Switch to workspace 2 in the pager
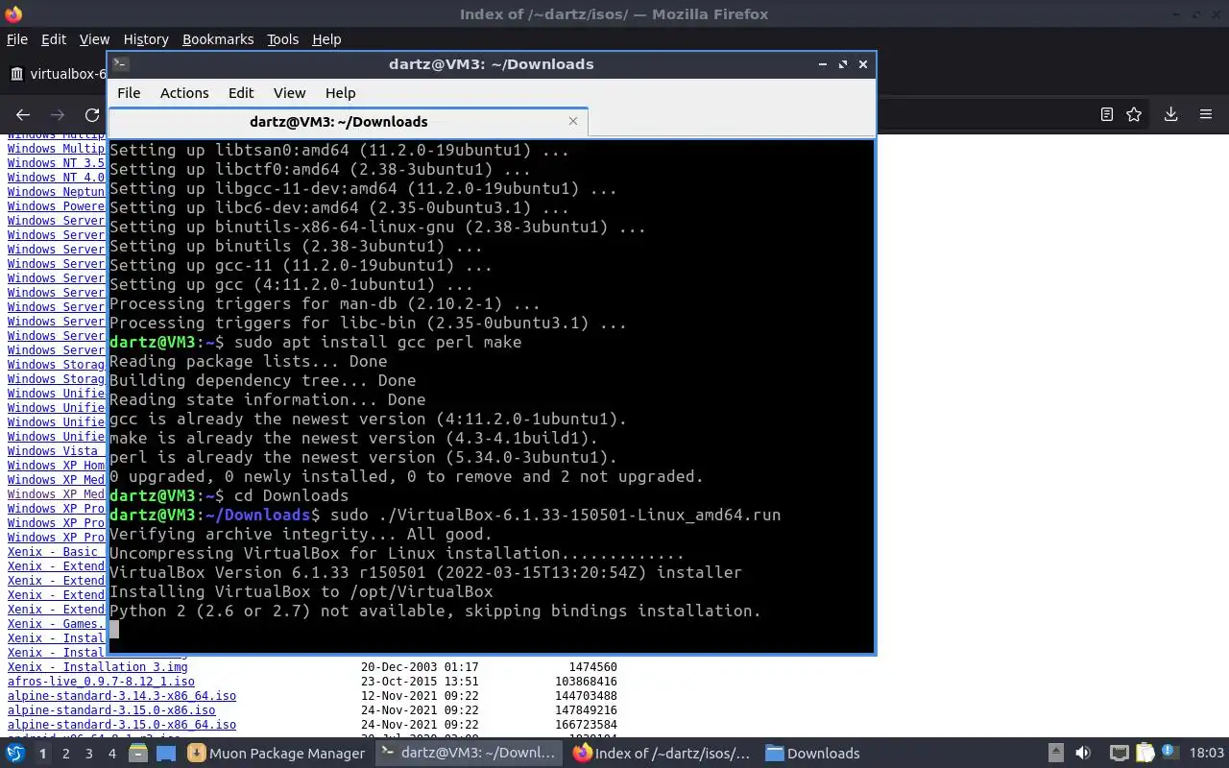Viewport: 1229px width, 768px height. pos(65,754)
